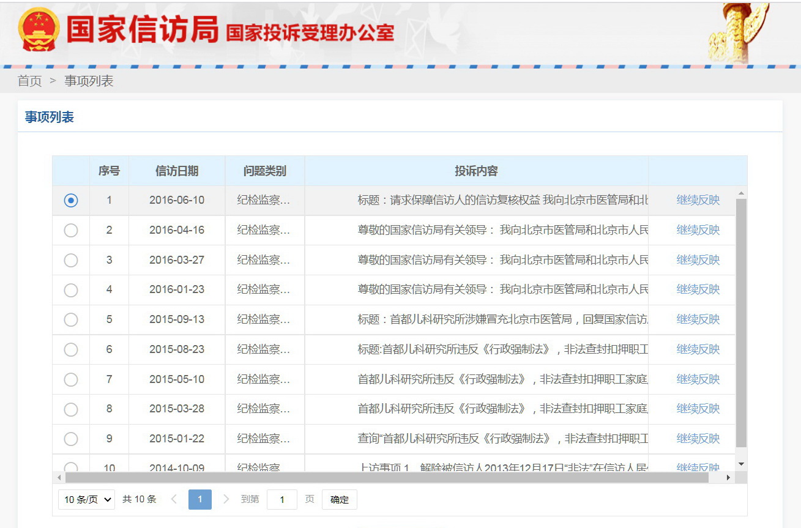
Task: Click 投诉内容 column header
Action: pos(476,171)
